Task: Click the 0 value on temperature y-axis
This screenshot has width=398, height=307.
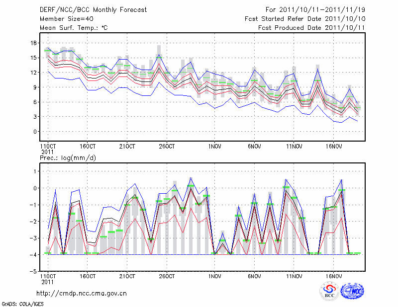Action: [35, 132]
